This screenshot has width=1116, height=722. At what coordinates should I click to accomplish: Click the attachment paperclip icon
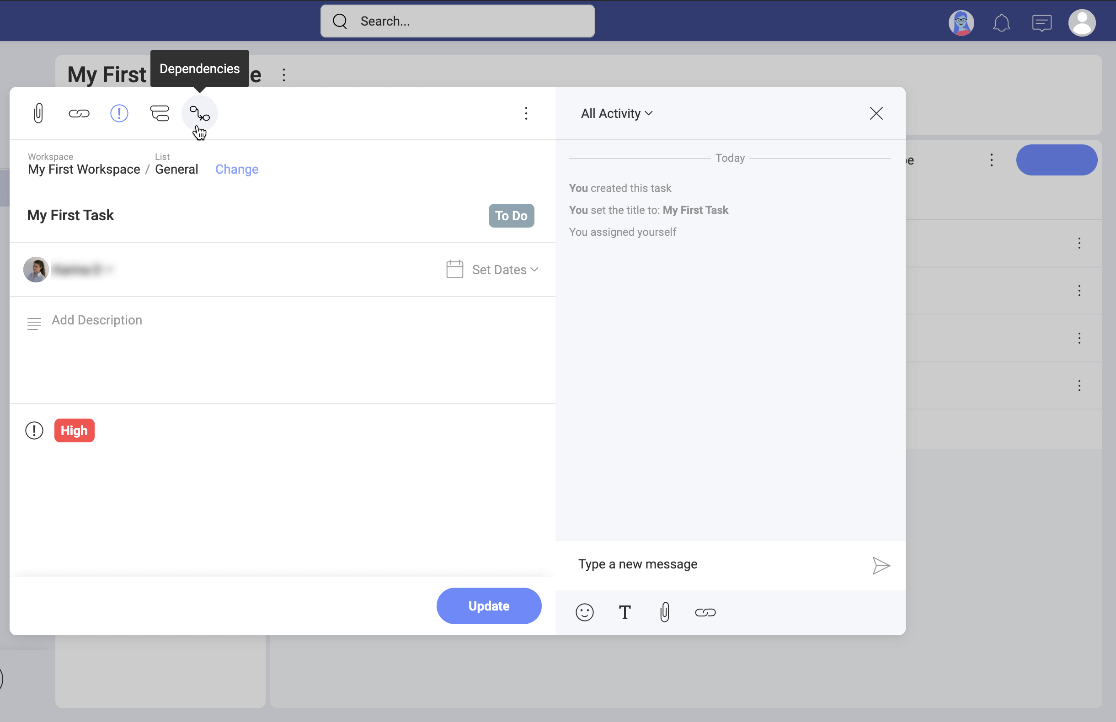[x=38, y=113]
